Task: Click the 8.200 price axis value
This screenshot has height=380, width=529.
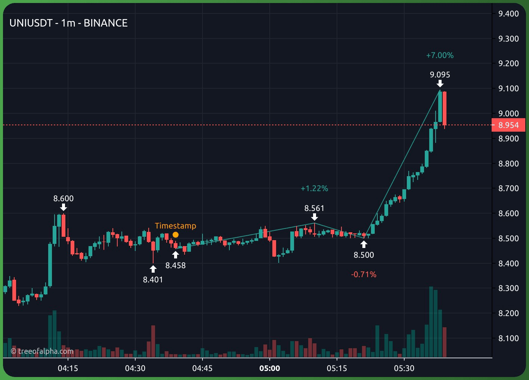Action: [x=509, y=313]
